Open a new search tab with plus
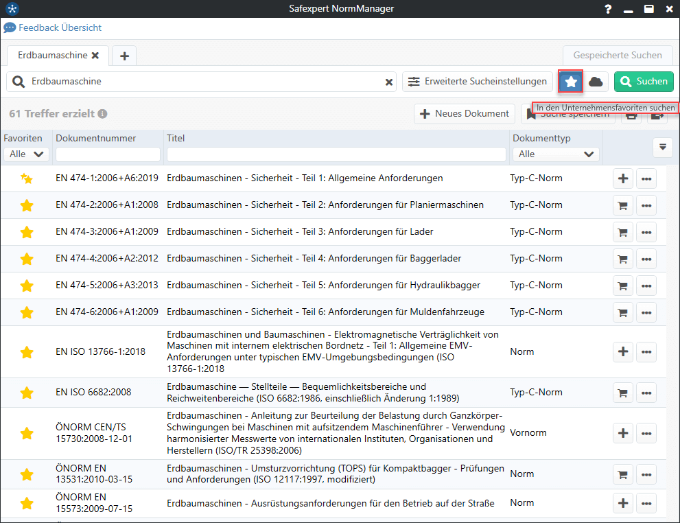Image resolution: width=680 pixels, height=523 pixels. tap(124, 56)
